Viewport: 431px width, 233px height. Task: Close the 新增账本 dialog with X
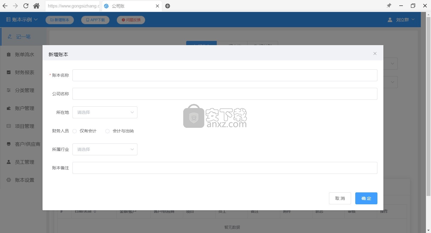(x=375, y=53)
